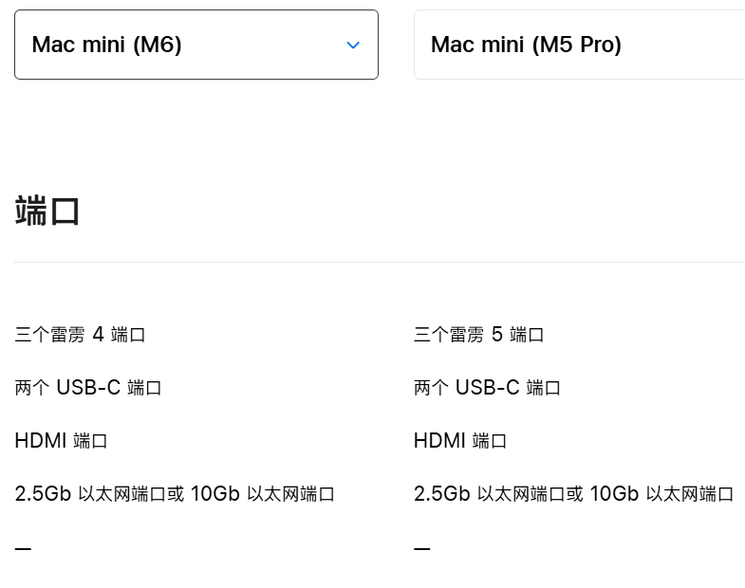Open the Mac mini (M6) model selector
The width and height of the screenshot is (745, 588).
click(196, 45)
